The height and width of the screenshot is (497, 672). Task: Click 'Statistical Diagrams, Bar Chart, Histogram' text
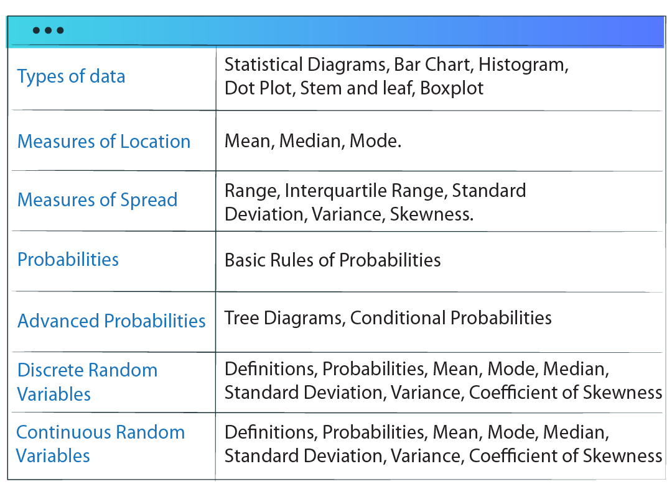[x=396, y=65]
